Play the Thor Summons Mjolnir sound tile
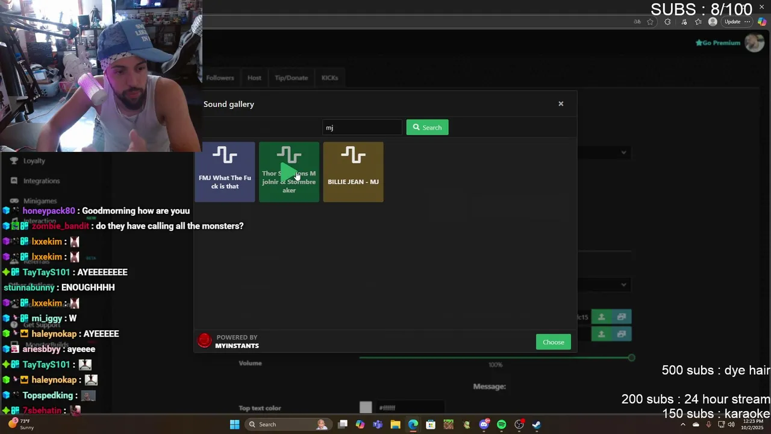Viewport: 771px width, 434px height. click(289, 172)
